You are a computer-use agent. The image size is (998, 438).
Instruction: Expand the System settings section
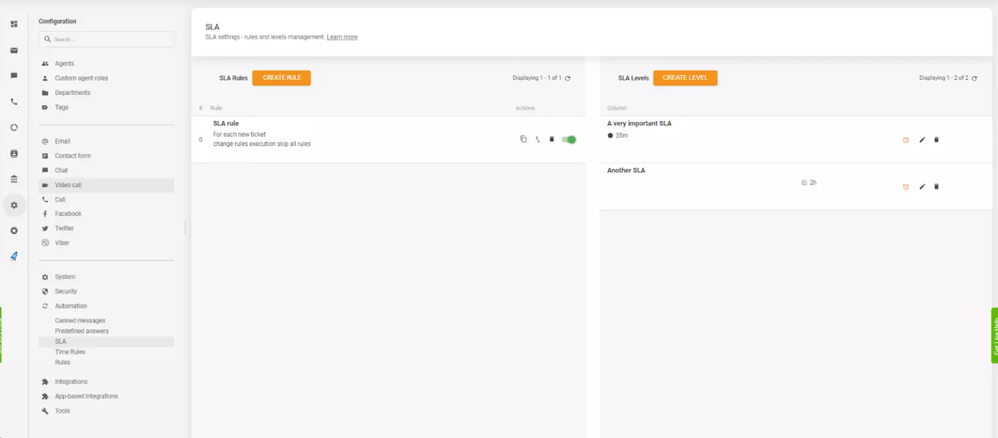click(x=65, y=277)
